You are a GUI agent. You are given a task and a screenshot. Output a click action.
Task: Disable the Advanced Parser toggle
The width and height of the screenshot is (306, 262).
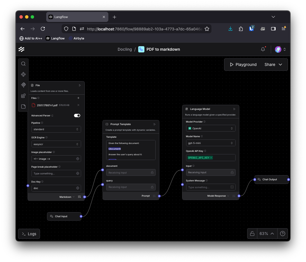tap(77, 115)
